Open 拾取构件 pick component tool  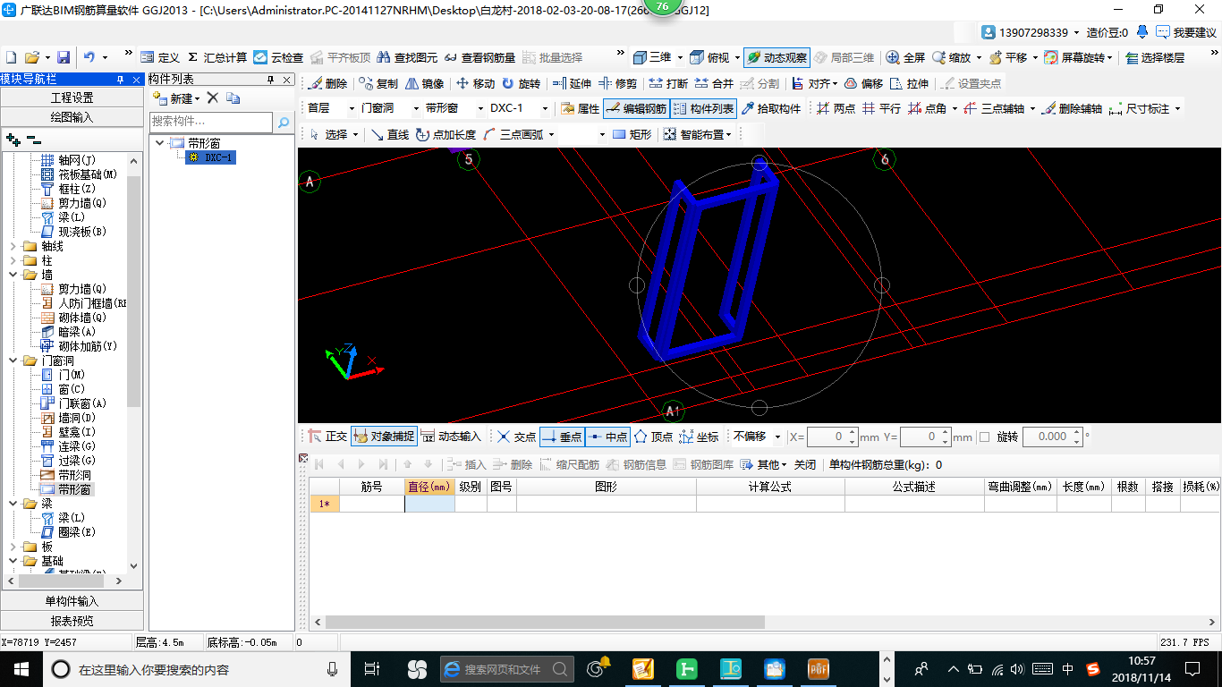(x=771, y=108)
